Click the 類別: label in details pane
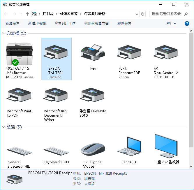This screenshot has height=190, width=194. click(77, 178)
